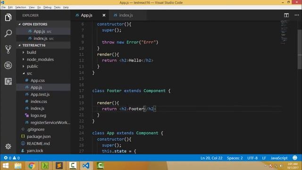Switch to the index.js editor tab

(x=127, y=15)
